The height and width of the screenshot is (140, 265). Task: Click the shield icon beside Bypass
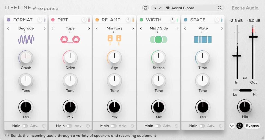240,126
